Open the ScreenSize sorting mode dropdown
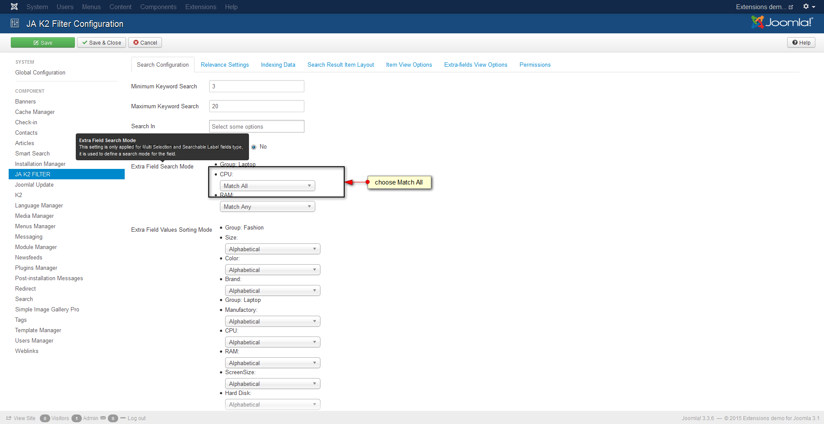Image resolution: width=824 pixels, height=424 pixels. pyautogui.click(x=272, y=384)
